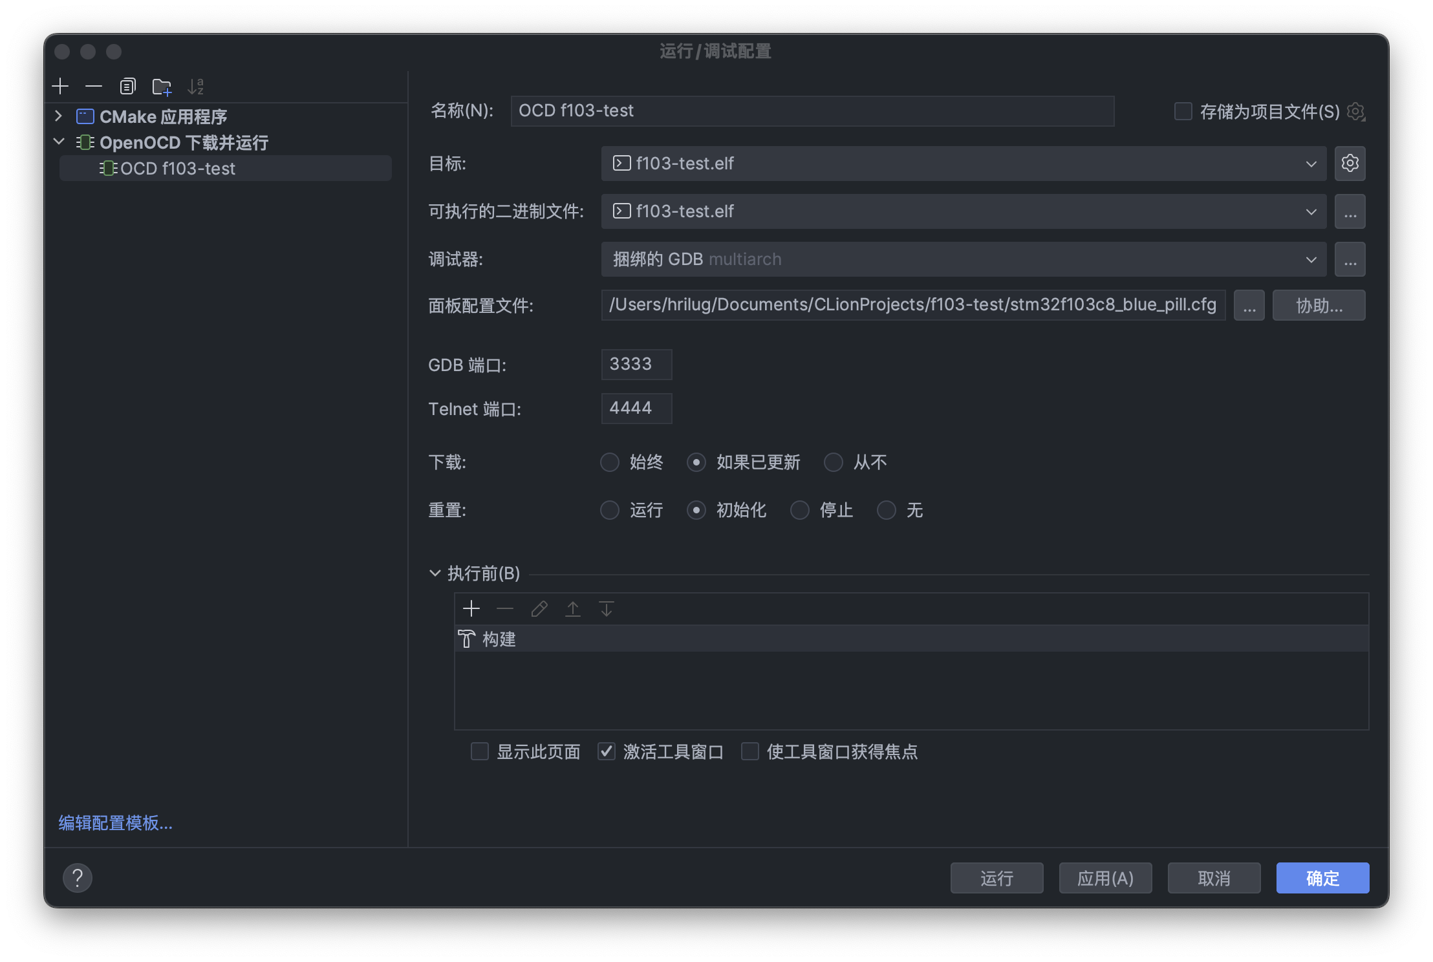Select the '停止' reset radio option

point(800,510)
